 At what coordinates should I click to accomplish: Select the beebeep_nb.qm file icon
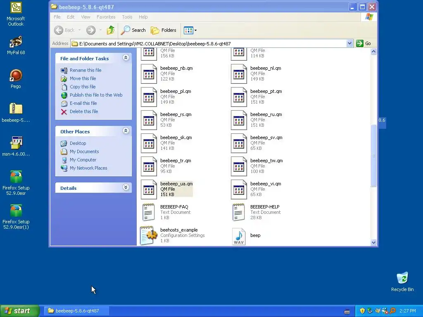coord(149,74)
